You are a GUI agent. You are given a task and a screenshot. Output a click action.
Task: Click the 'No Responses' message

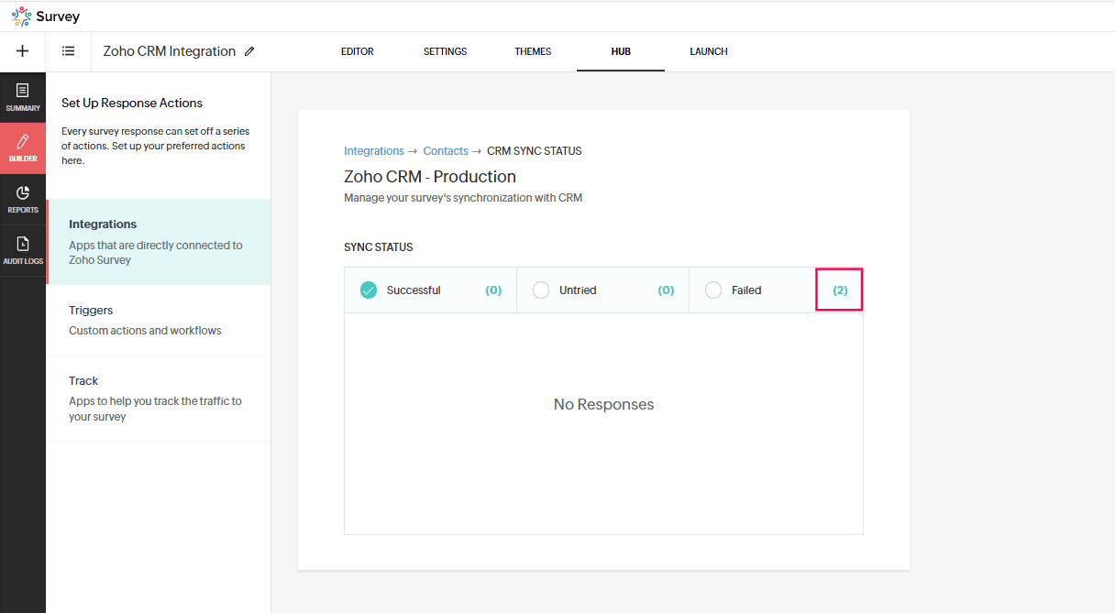click(x=603, y=404)
